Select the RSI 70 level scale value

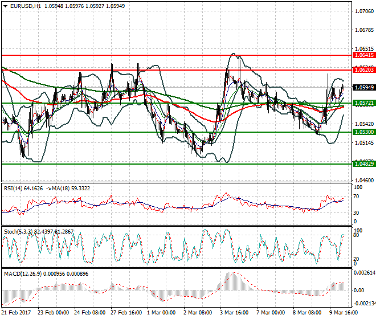[356, 197]
